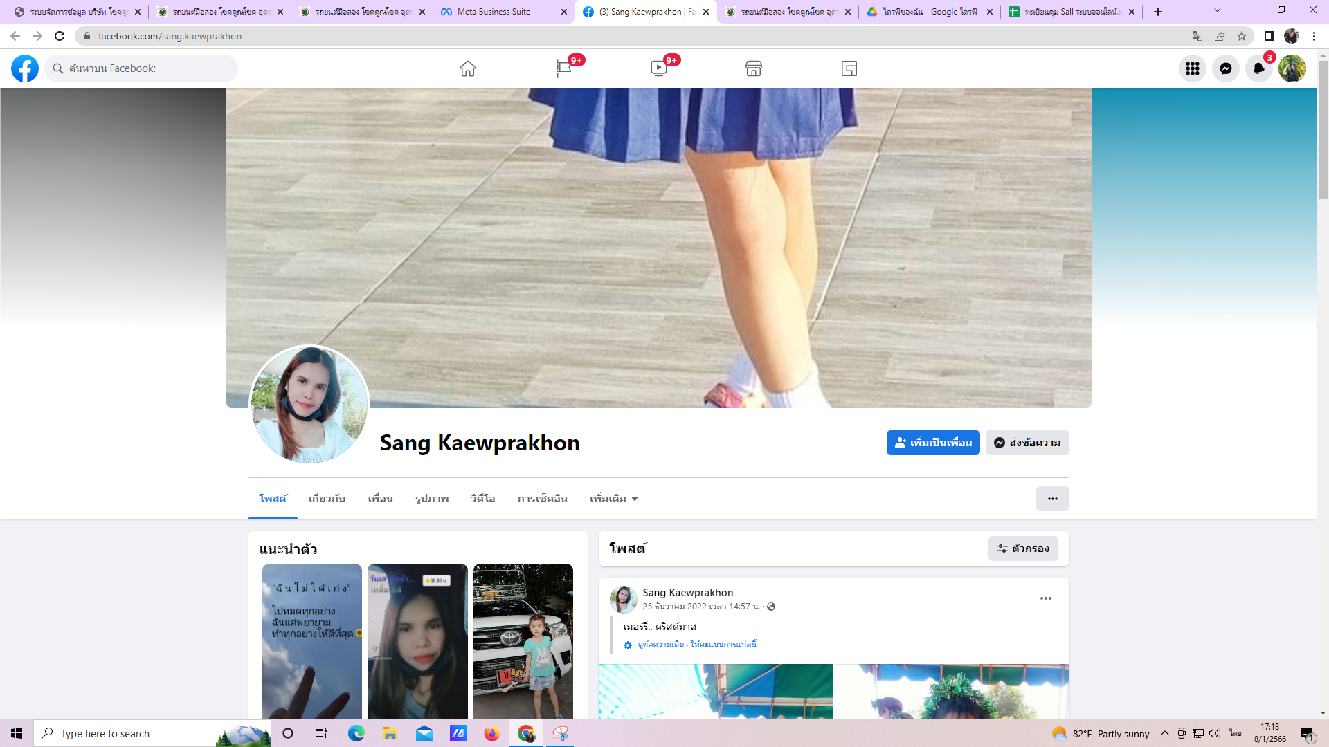Image resolution: width=1329 pixels, height=747 pixels.
Task: Click the ส่งข้อความ button
Action: tap(1027, 443)
